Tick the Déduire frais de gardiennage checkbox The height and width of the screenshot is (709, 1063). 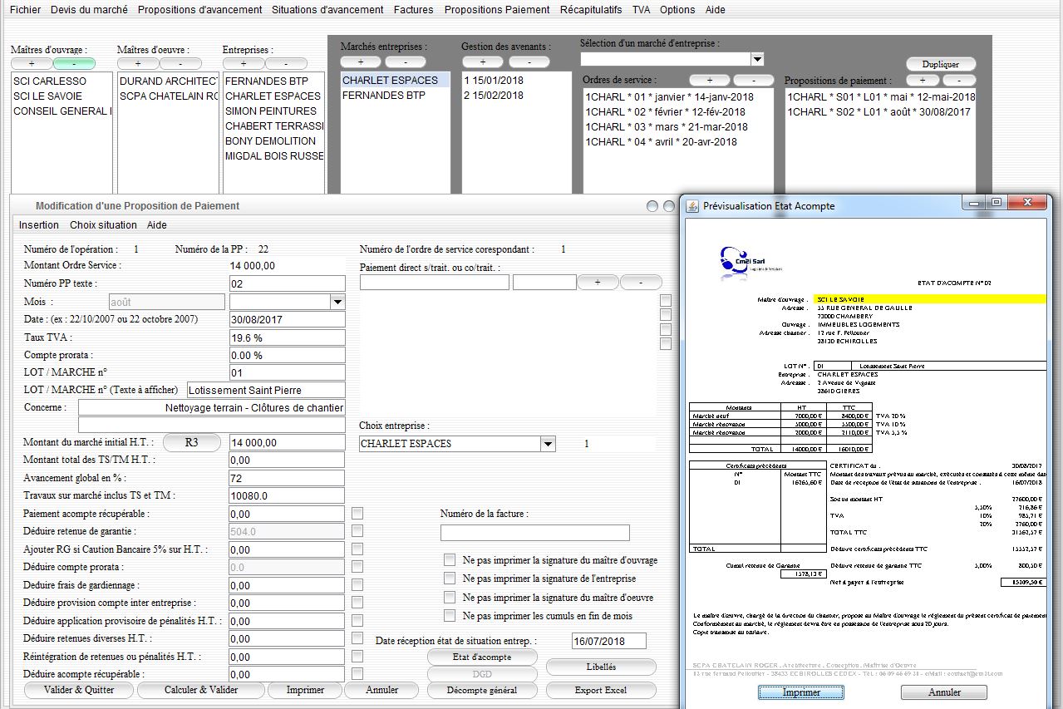coord(357,585)
